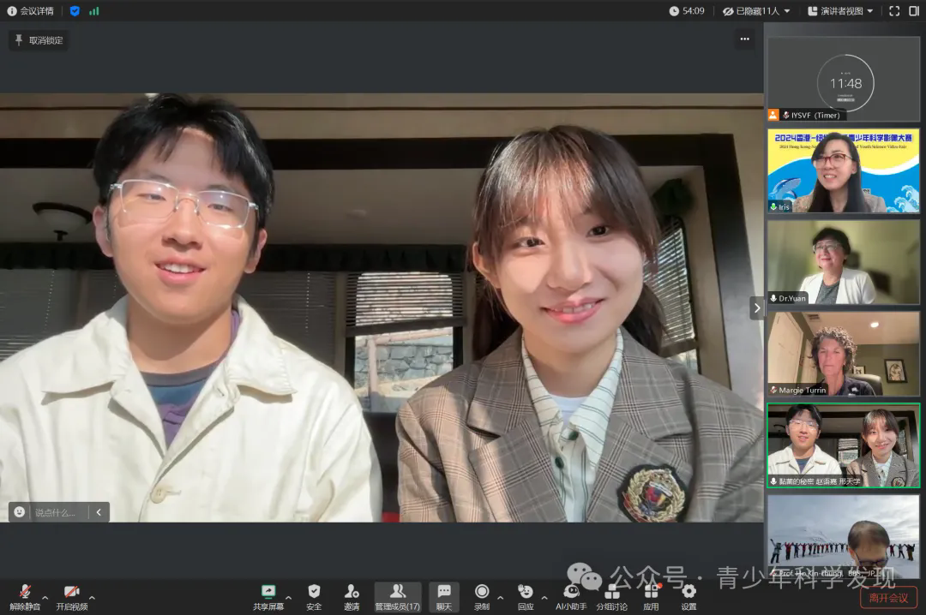Expand the hidden 11 participants dropdown
Image resolution: width=926 pixels, height=615 pixels.
pos(756,10)
